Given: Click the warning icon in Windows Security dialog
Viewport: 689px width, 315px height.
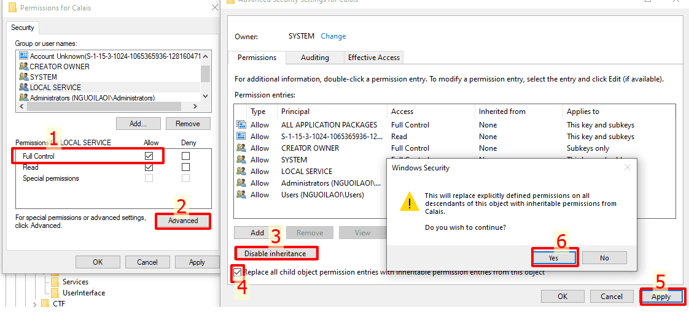Looking at the screenshot, I should (409, 202).
